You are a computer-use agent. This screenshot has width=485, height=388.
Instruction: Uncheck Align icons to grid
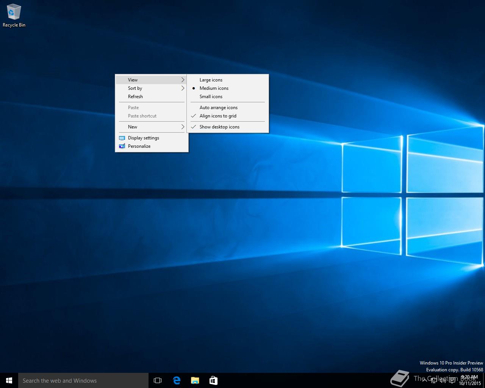pos(218,116)
